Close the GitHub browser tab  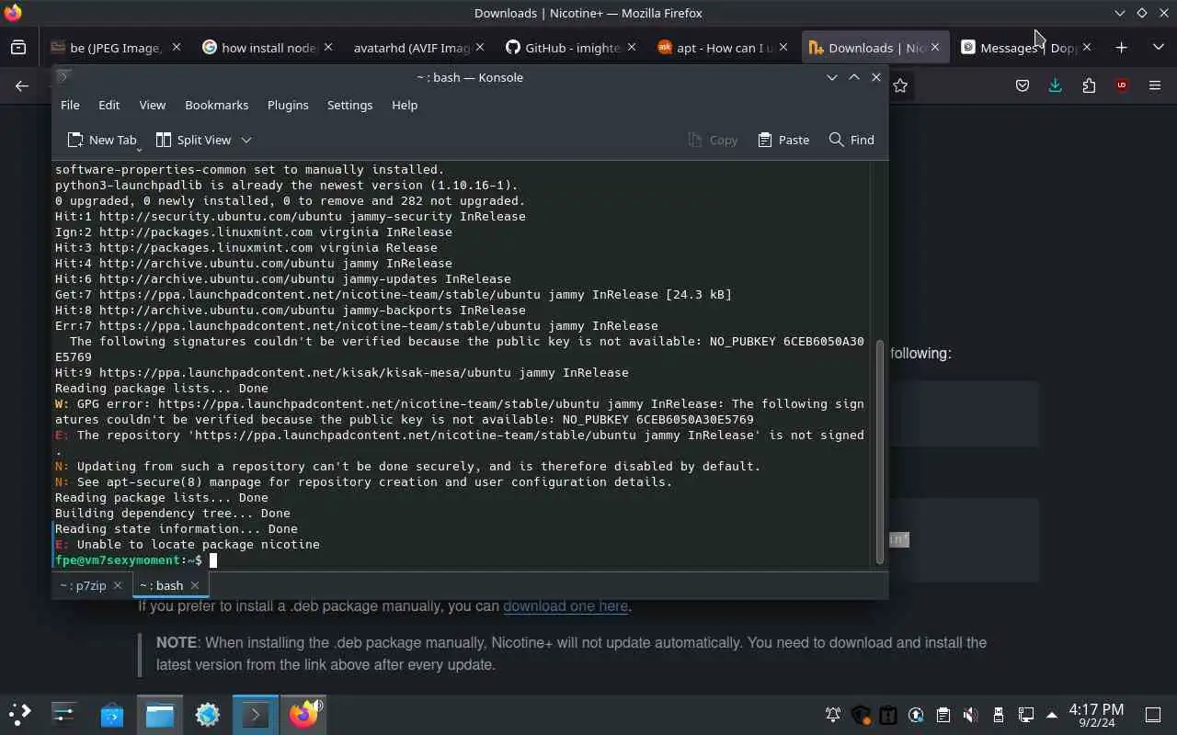pyautogui.click(x=631, y=47)
